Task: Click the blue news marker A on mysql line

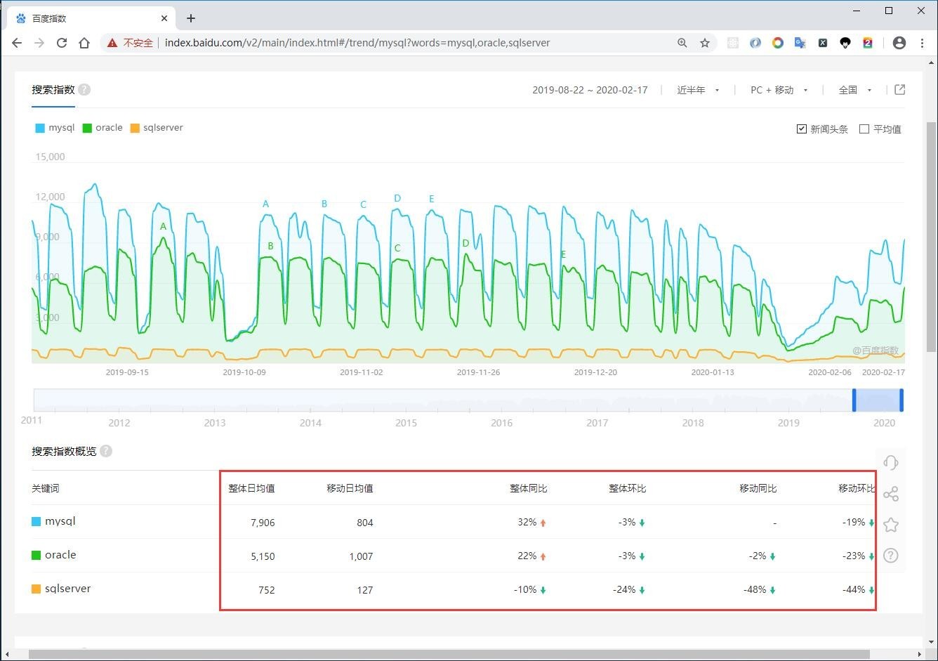Action: coord(265,204)
